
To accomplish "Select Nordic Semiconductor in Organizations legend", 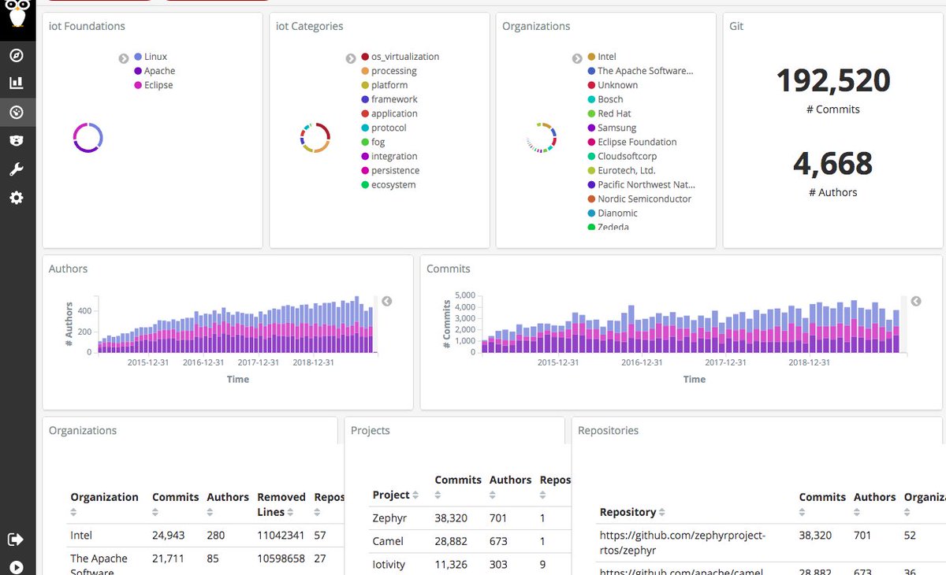I will point(639,198).
